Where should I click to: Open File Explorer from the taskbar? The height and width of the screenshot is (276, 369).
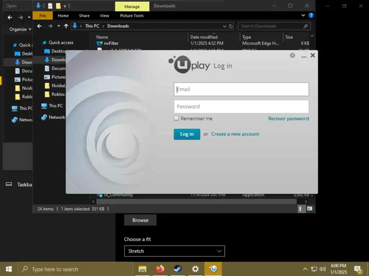coord(142,269)
